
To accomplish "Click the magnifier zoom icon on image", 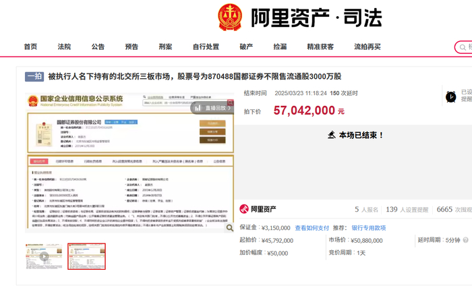I will point(230,228).
